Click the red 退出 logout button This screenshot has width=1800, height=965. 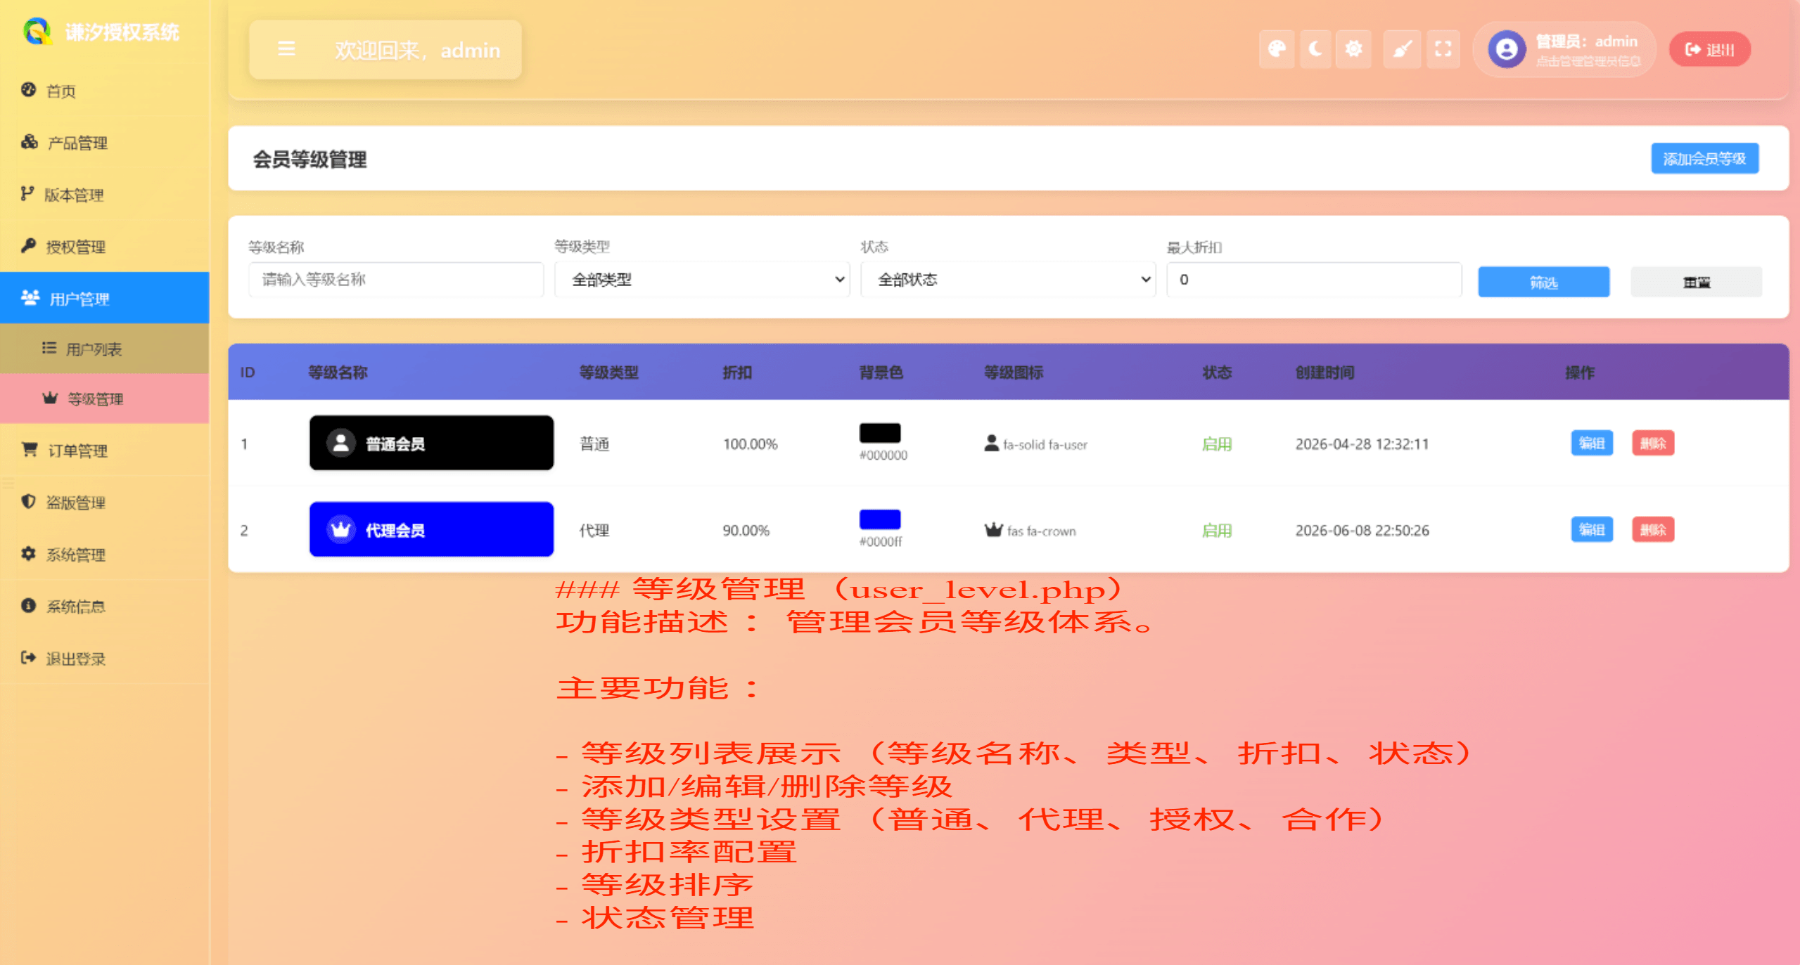pos(1709,49)
